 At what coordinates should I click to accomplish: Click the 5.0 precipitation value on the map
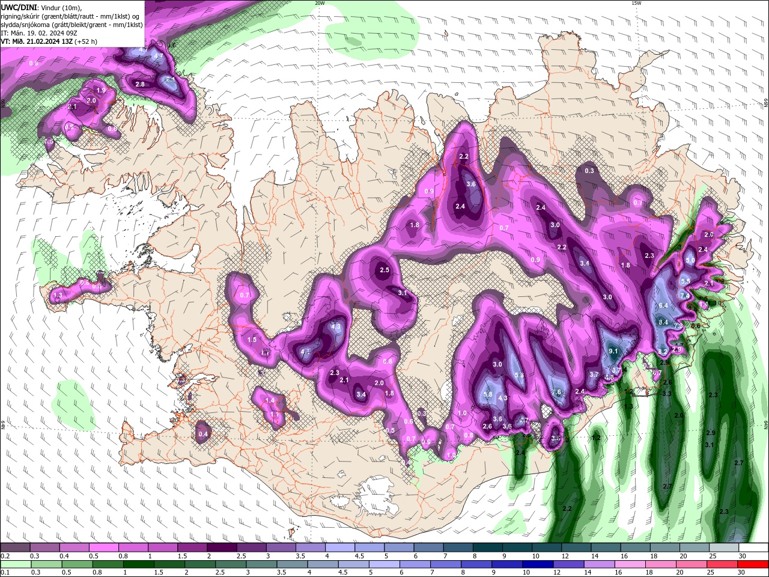click(690, 261)
